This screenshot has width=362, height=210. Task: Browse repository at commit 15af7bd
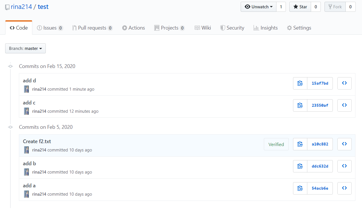(x=345, y=83)
